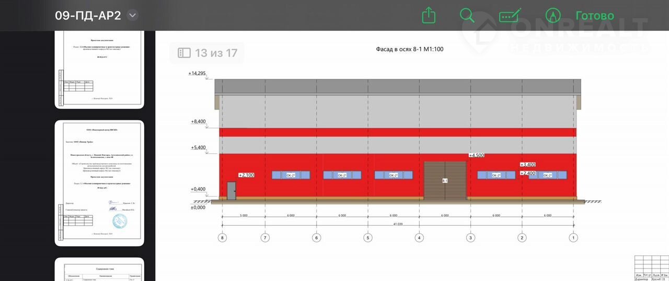This screenshot has width=669, height=281.
Task: Activate the Markup pen tip icon
Action: tap(552, 15)
